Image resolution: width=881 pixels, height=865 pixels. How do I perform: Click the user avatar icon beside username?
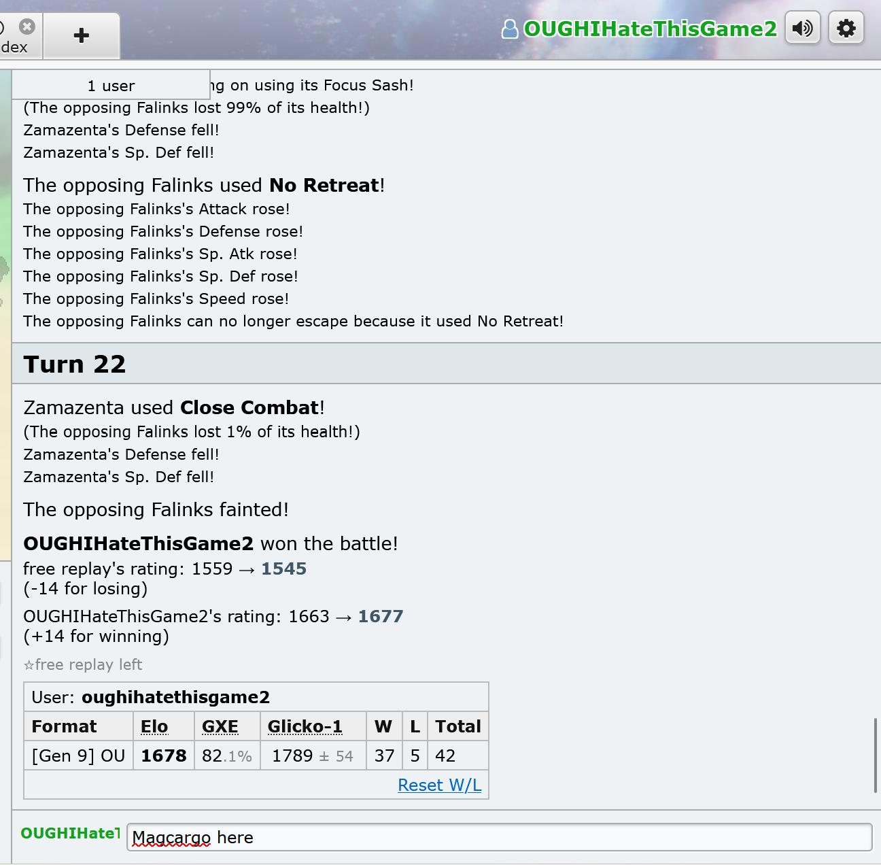click(509, 29)
